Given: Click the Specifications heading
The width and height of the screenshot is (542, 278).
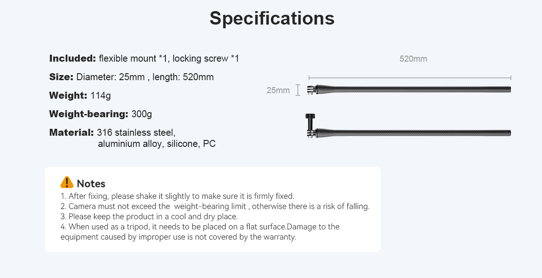Looking at the screenshot, I should tap(272, 19).
